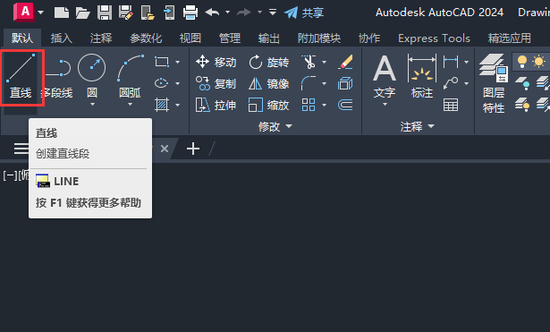Click the Hatch fill icon

coord(162,105)
